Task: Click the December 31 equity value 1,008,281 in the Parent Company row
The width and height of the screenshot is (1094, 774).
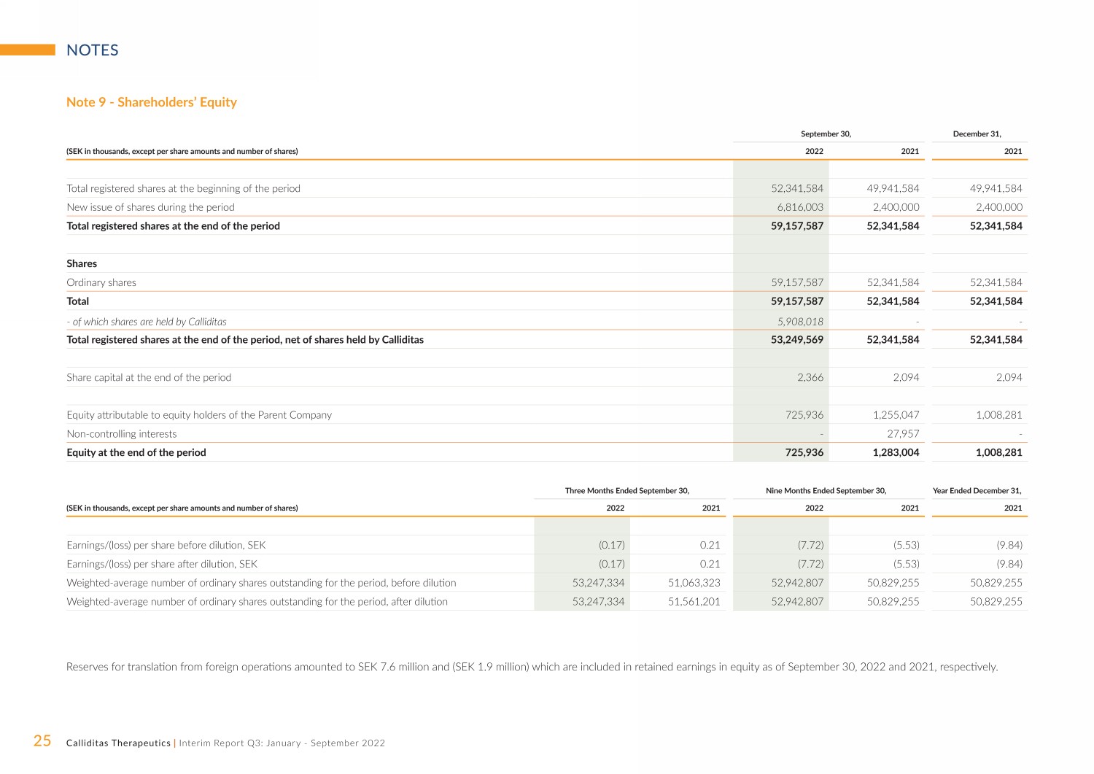Action: click(999, 415)
